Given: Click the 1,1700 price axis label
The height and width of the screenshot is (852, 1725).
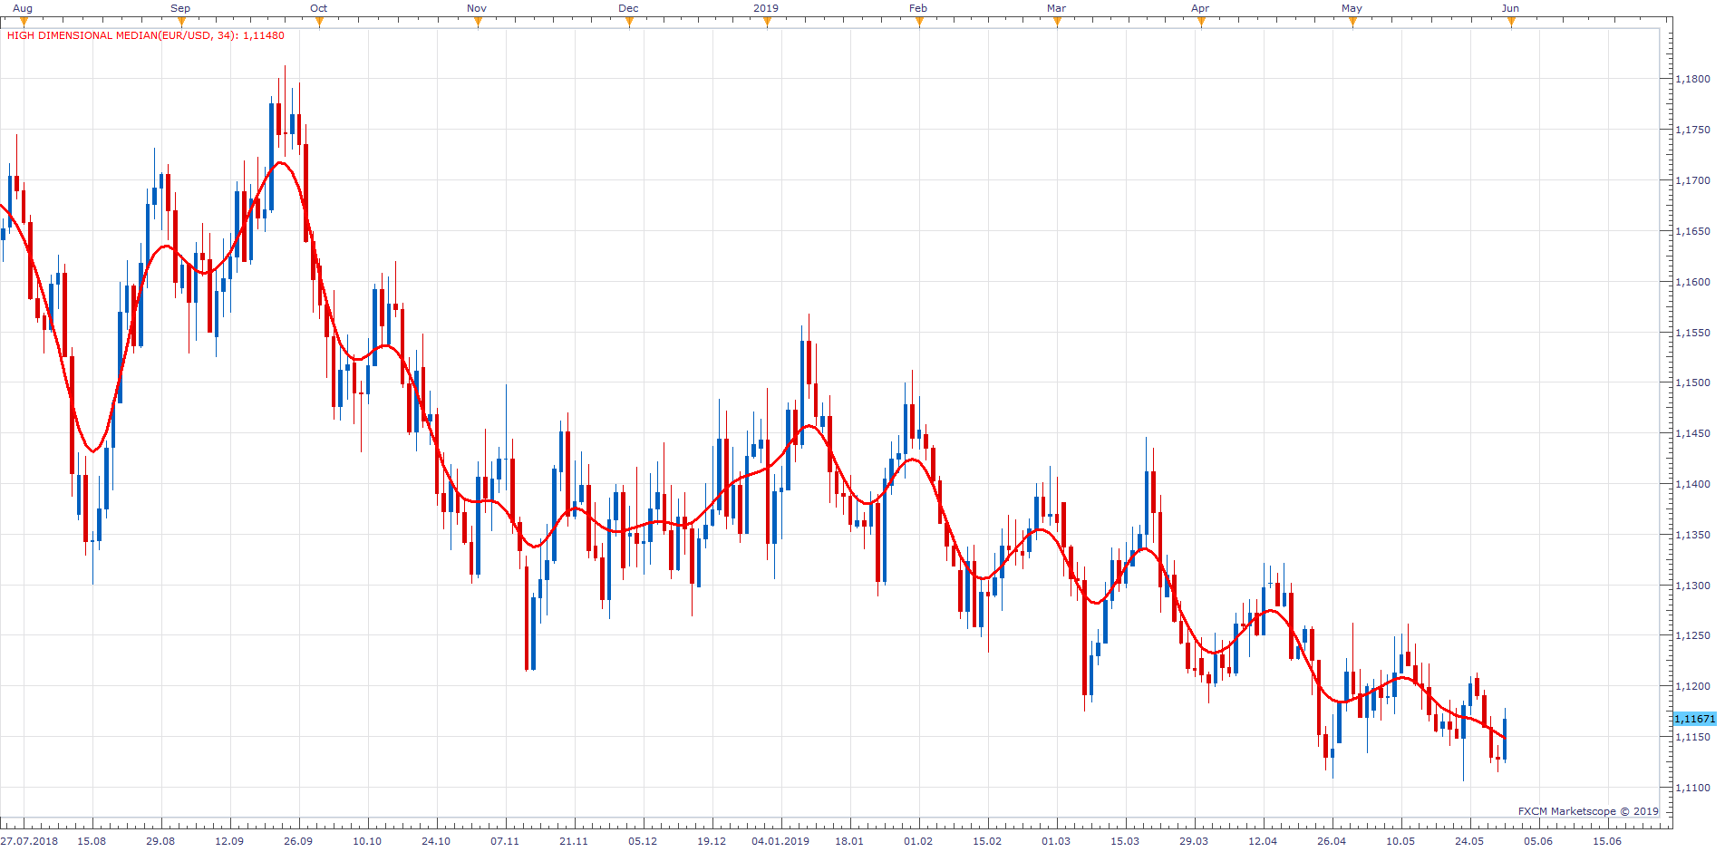Looking at the screenshot, I should 1692,180.
